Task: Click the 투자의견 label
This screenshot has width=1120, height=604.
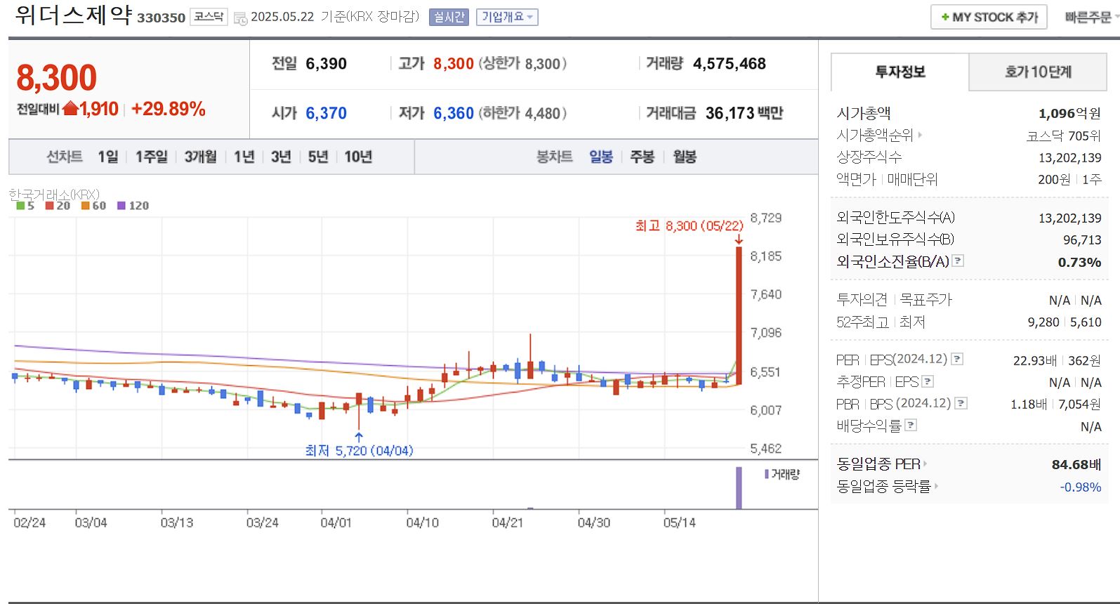Action: [x=862, y=300]
